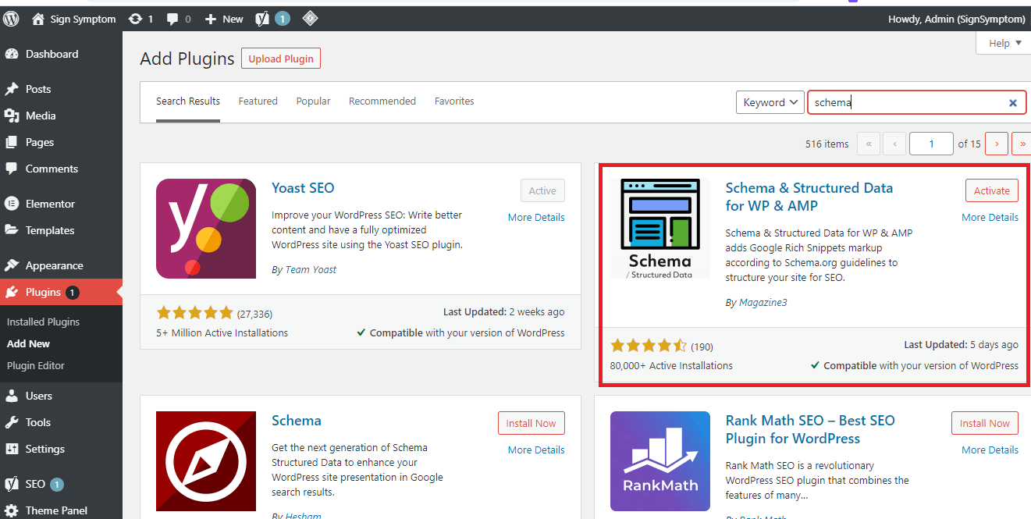
Task: Switch to the Search Results tab
Action: [188, 101]
